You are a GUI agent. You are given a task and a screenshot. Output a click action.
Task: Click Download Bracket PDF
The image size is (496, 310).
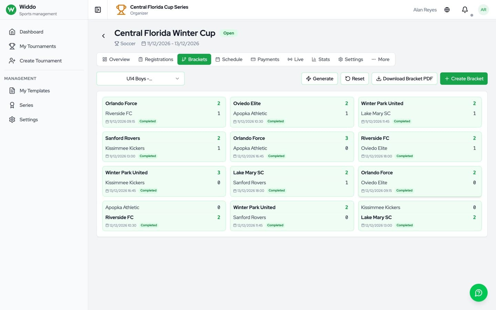pos(404,79)
